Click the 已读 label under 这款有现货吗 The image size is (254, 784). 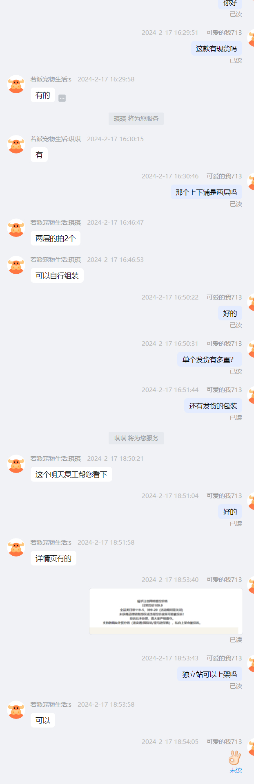point(236,60)
